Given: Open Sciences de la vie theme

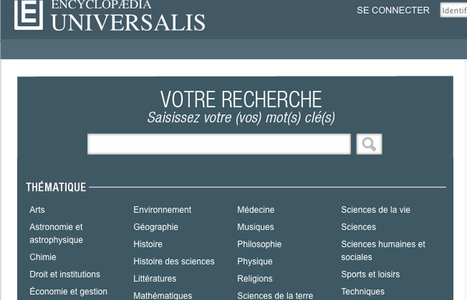Looking at the screenshot, I should [376, 210].
